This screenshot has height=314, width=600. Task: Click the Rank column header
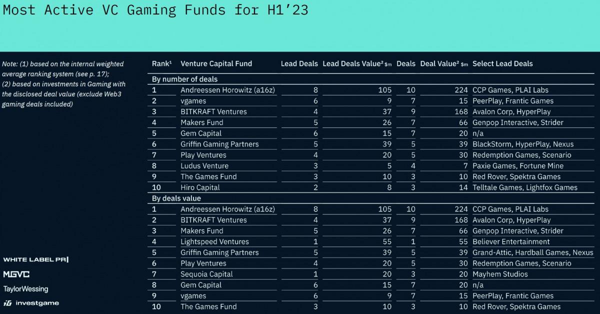(161, 63)
